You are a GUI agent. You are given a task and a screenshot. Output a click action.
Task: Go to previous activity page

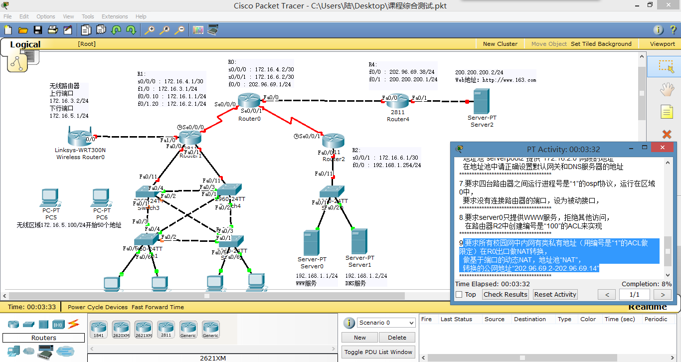tap(607, 295)
